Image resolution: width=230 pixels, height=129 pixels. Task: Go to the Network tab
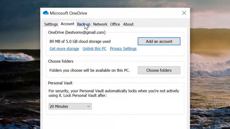[100, 24]
